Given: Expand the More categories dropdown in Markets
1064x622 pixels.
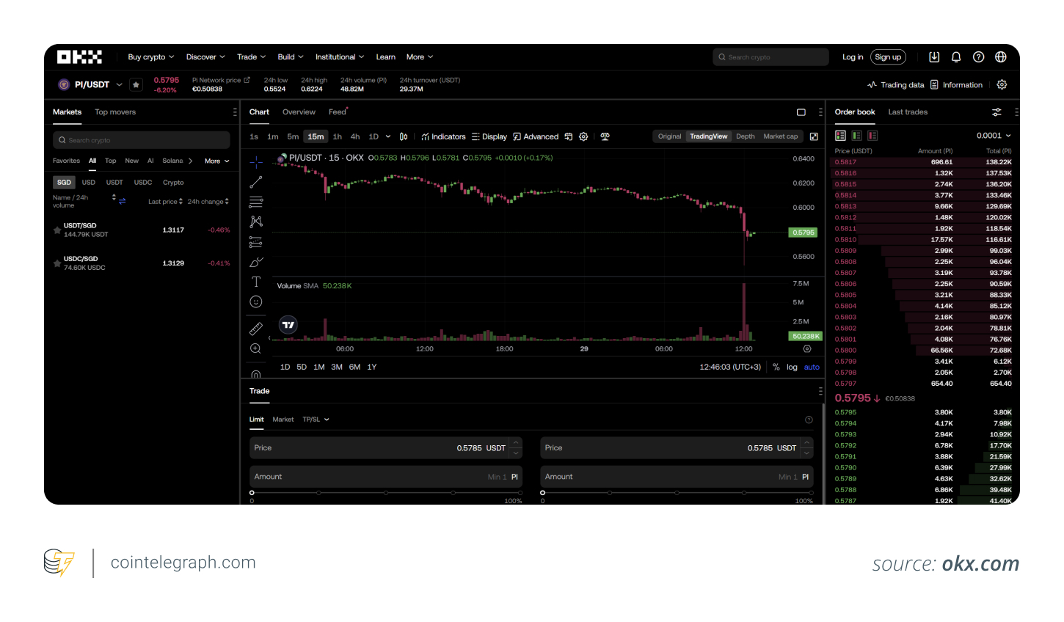Looking at the screenshot, I should point(213,161).
